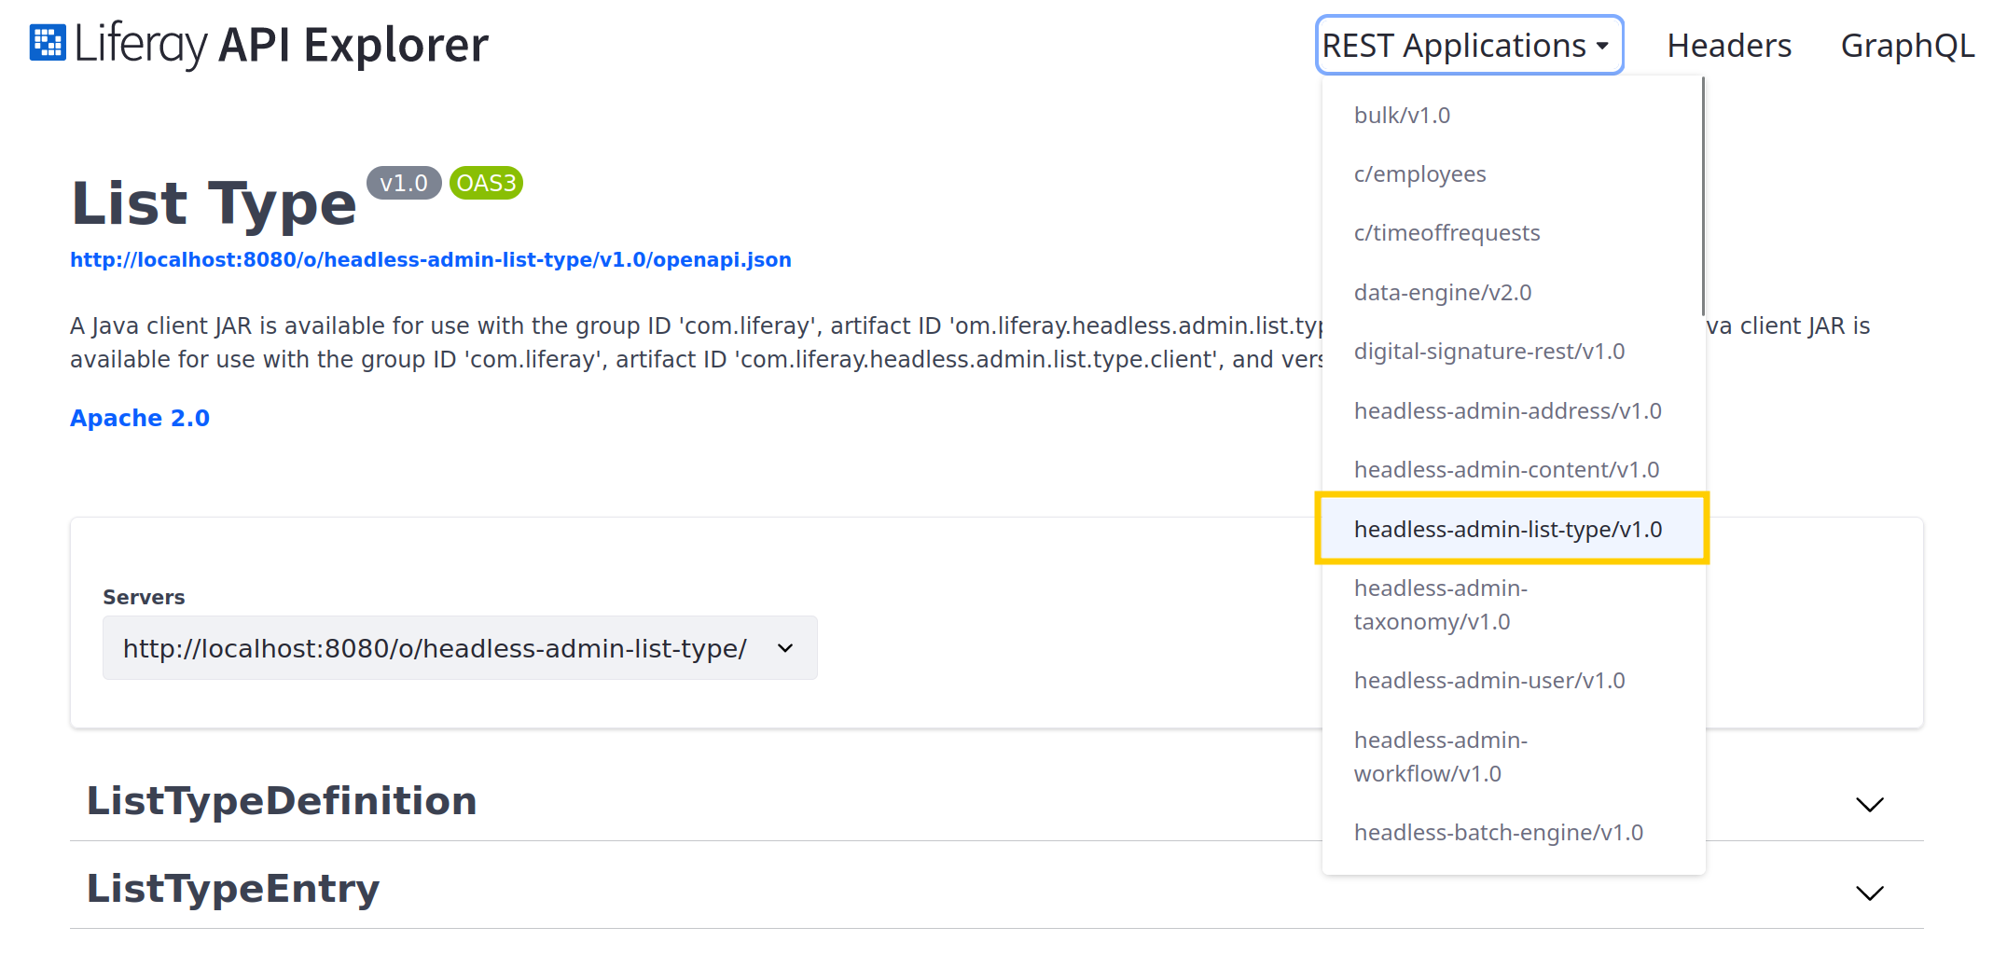This screenshot has width=2007, height=955.
Task: Pick headless-admin-content/v1.0
Action: click(x=1514, y=470)
